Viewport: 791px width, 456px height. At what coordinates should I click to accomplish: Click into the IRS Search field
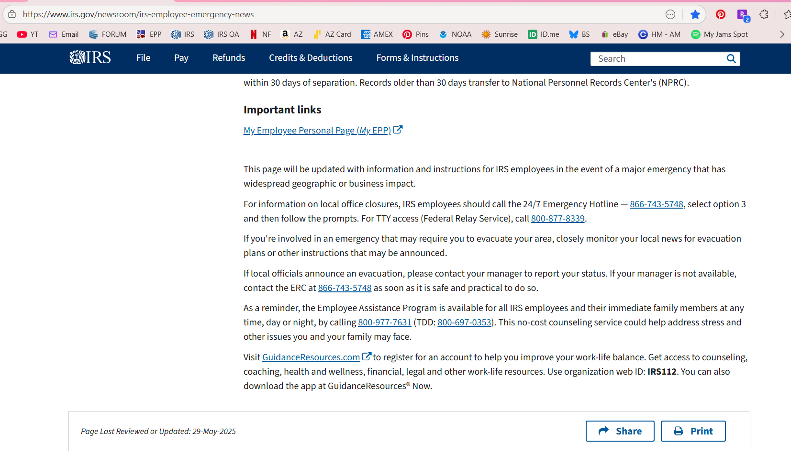point(658,59)
